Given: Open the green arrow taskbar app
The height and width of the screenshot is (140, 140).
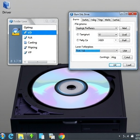Looking at the screenshot, I should (31, 136).
